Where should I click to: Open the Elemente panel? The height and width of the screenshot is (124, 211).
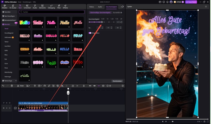coord(42,7)
